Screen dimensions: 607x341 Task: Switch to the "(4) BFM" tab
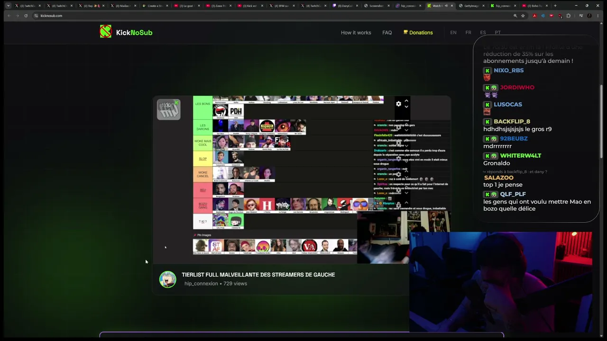[x=283, y=6]
